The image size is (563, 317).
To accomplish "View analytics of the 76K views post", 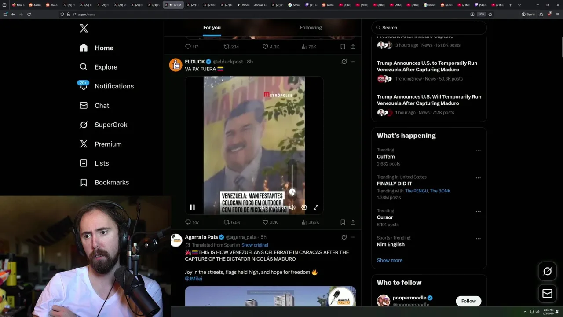I will tap(309, 47).
